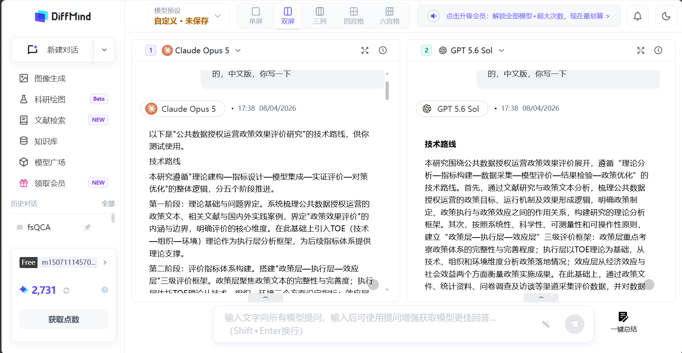Click the GPT 5.6 Sol message sender chip

point(452,108)
